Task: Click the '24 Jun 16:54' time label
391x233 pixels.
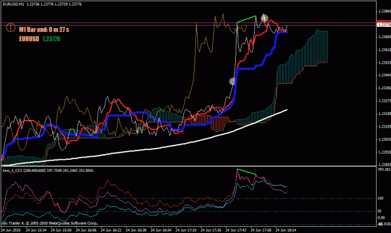Action: coord(161,231)
